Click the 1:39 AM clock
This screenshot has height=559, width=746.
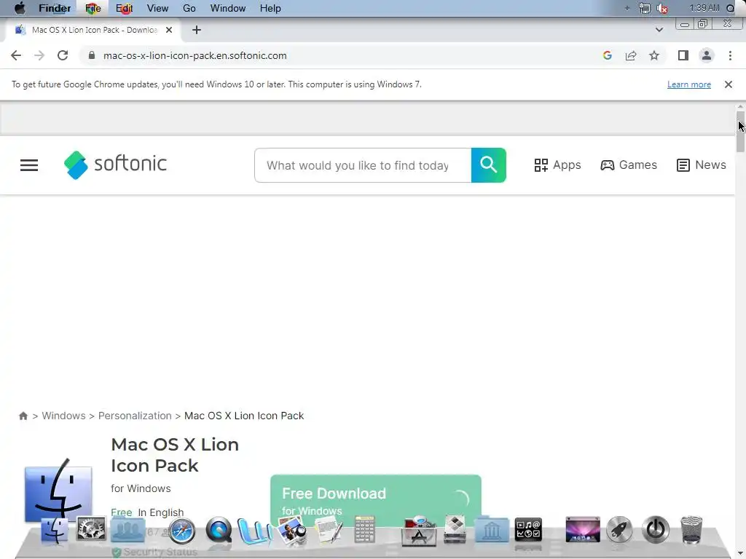[x=704, y=7]
